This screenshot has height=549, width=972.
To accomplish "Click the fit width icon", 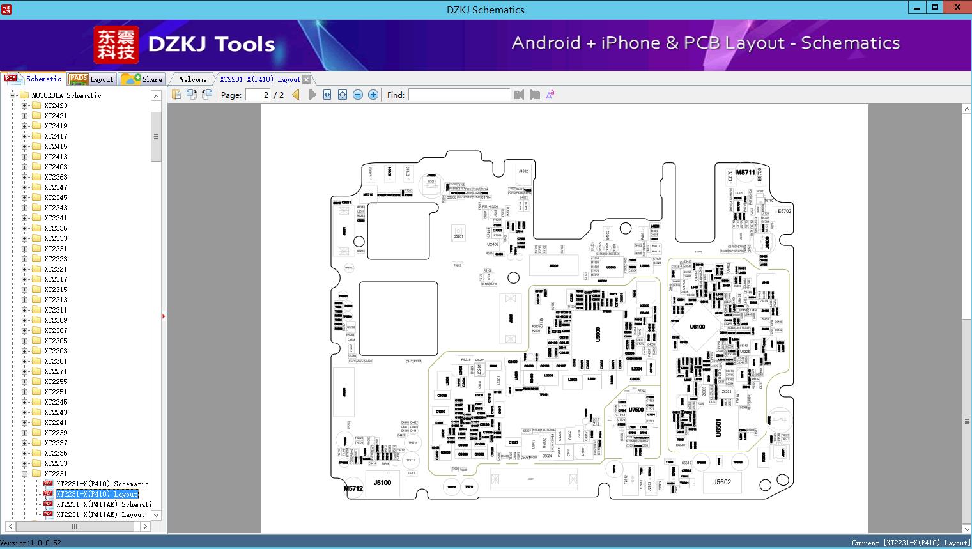I will tap(327, 95).
